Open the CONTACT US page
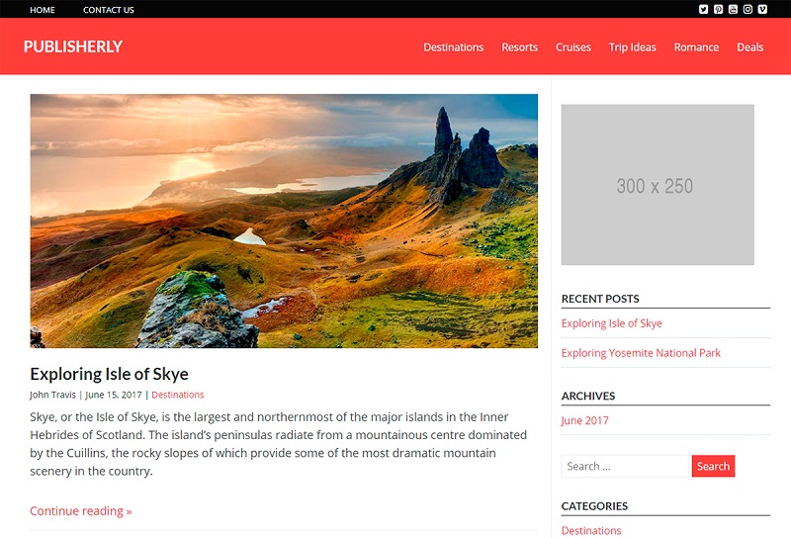This screenshot has width=791, height=538. [109, 10]
